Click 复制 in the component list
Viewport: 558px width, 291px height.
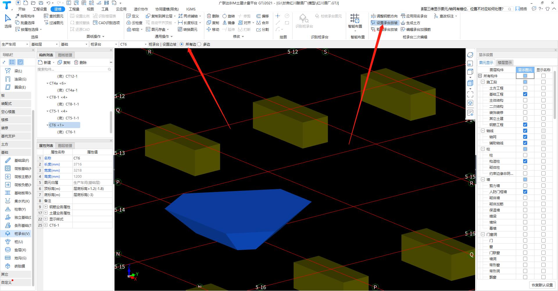point(64,62)
